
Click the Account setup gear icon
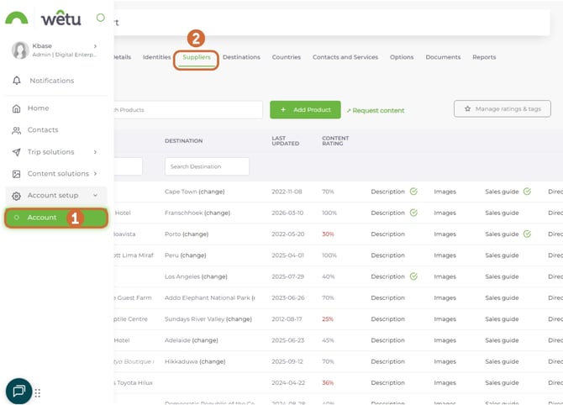[17, 196]
